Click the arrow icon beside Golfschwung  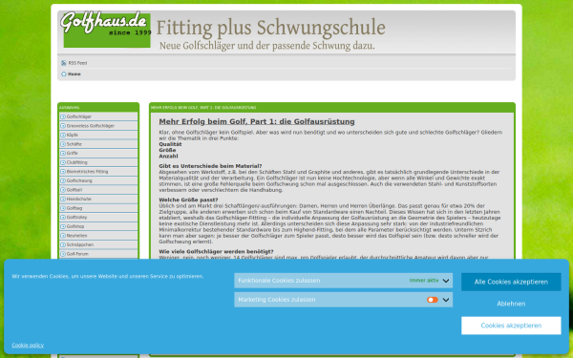click(x=63, y=180)
